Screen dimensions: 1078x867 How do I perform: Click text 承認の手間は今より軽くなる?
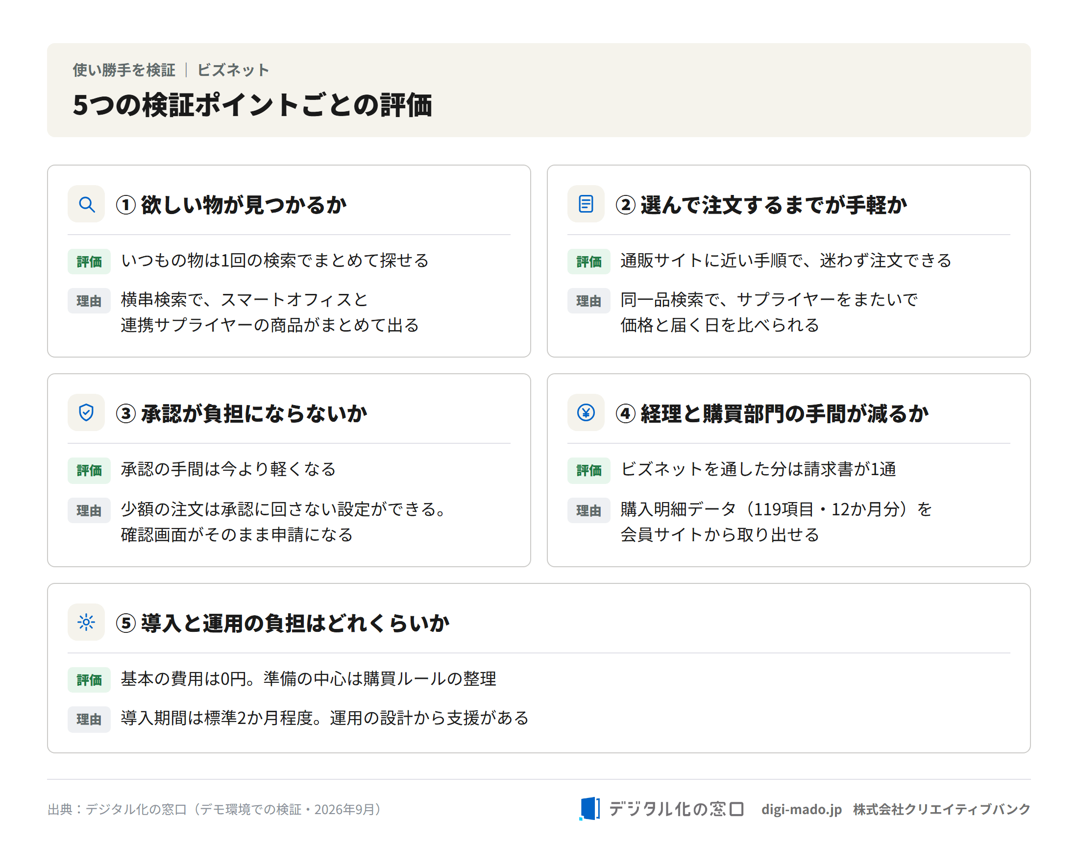(228, 469)
